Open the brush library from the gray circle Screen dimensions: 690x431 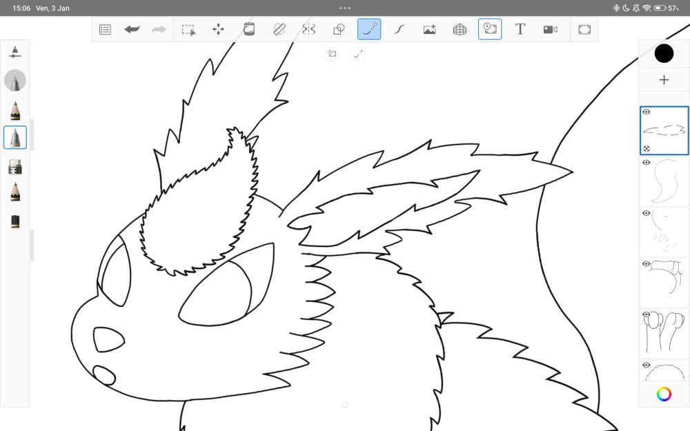[x=15, y=81]
